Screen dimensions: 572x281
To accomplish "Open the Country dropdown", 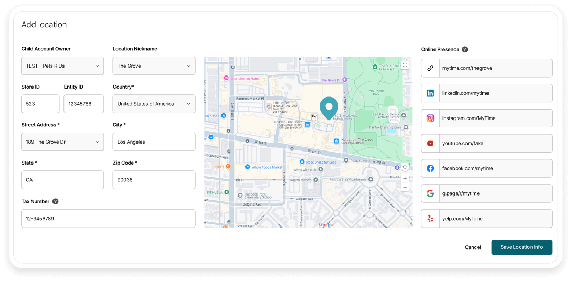I will click(154, 104).
